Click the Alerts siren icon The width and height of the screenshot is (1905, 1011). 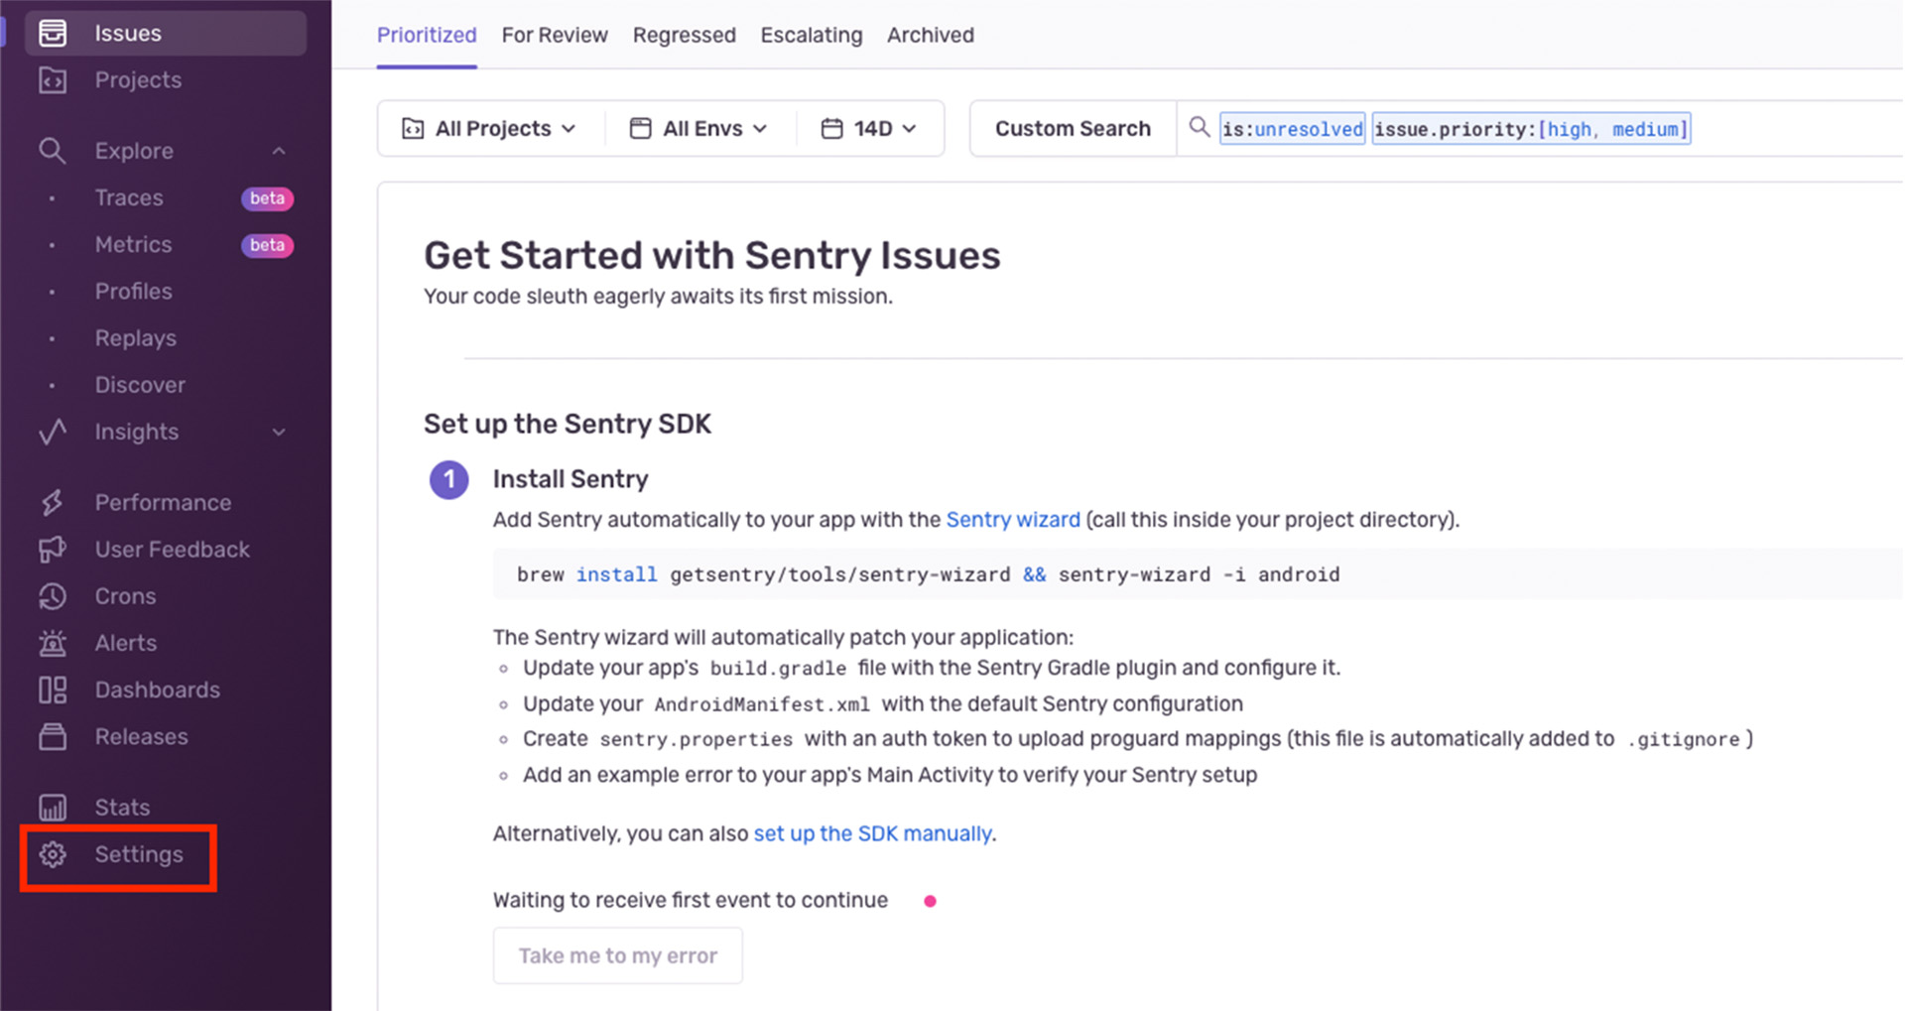(53, 644)
